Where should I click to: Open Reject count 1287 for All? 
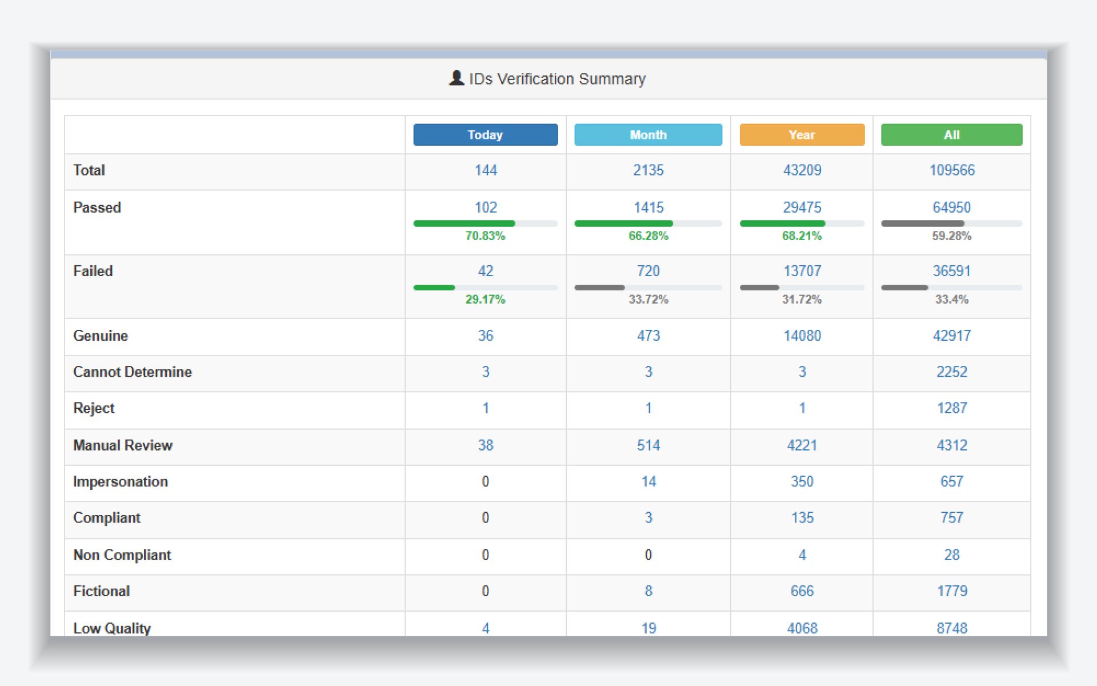952,408
